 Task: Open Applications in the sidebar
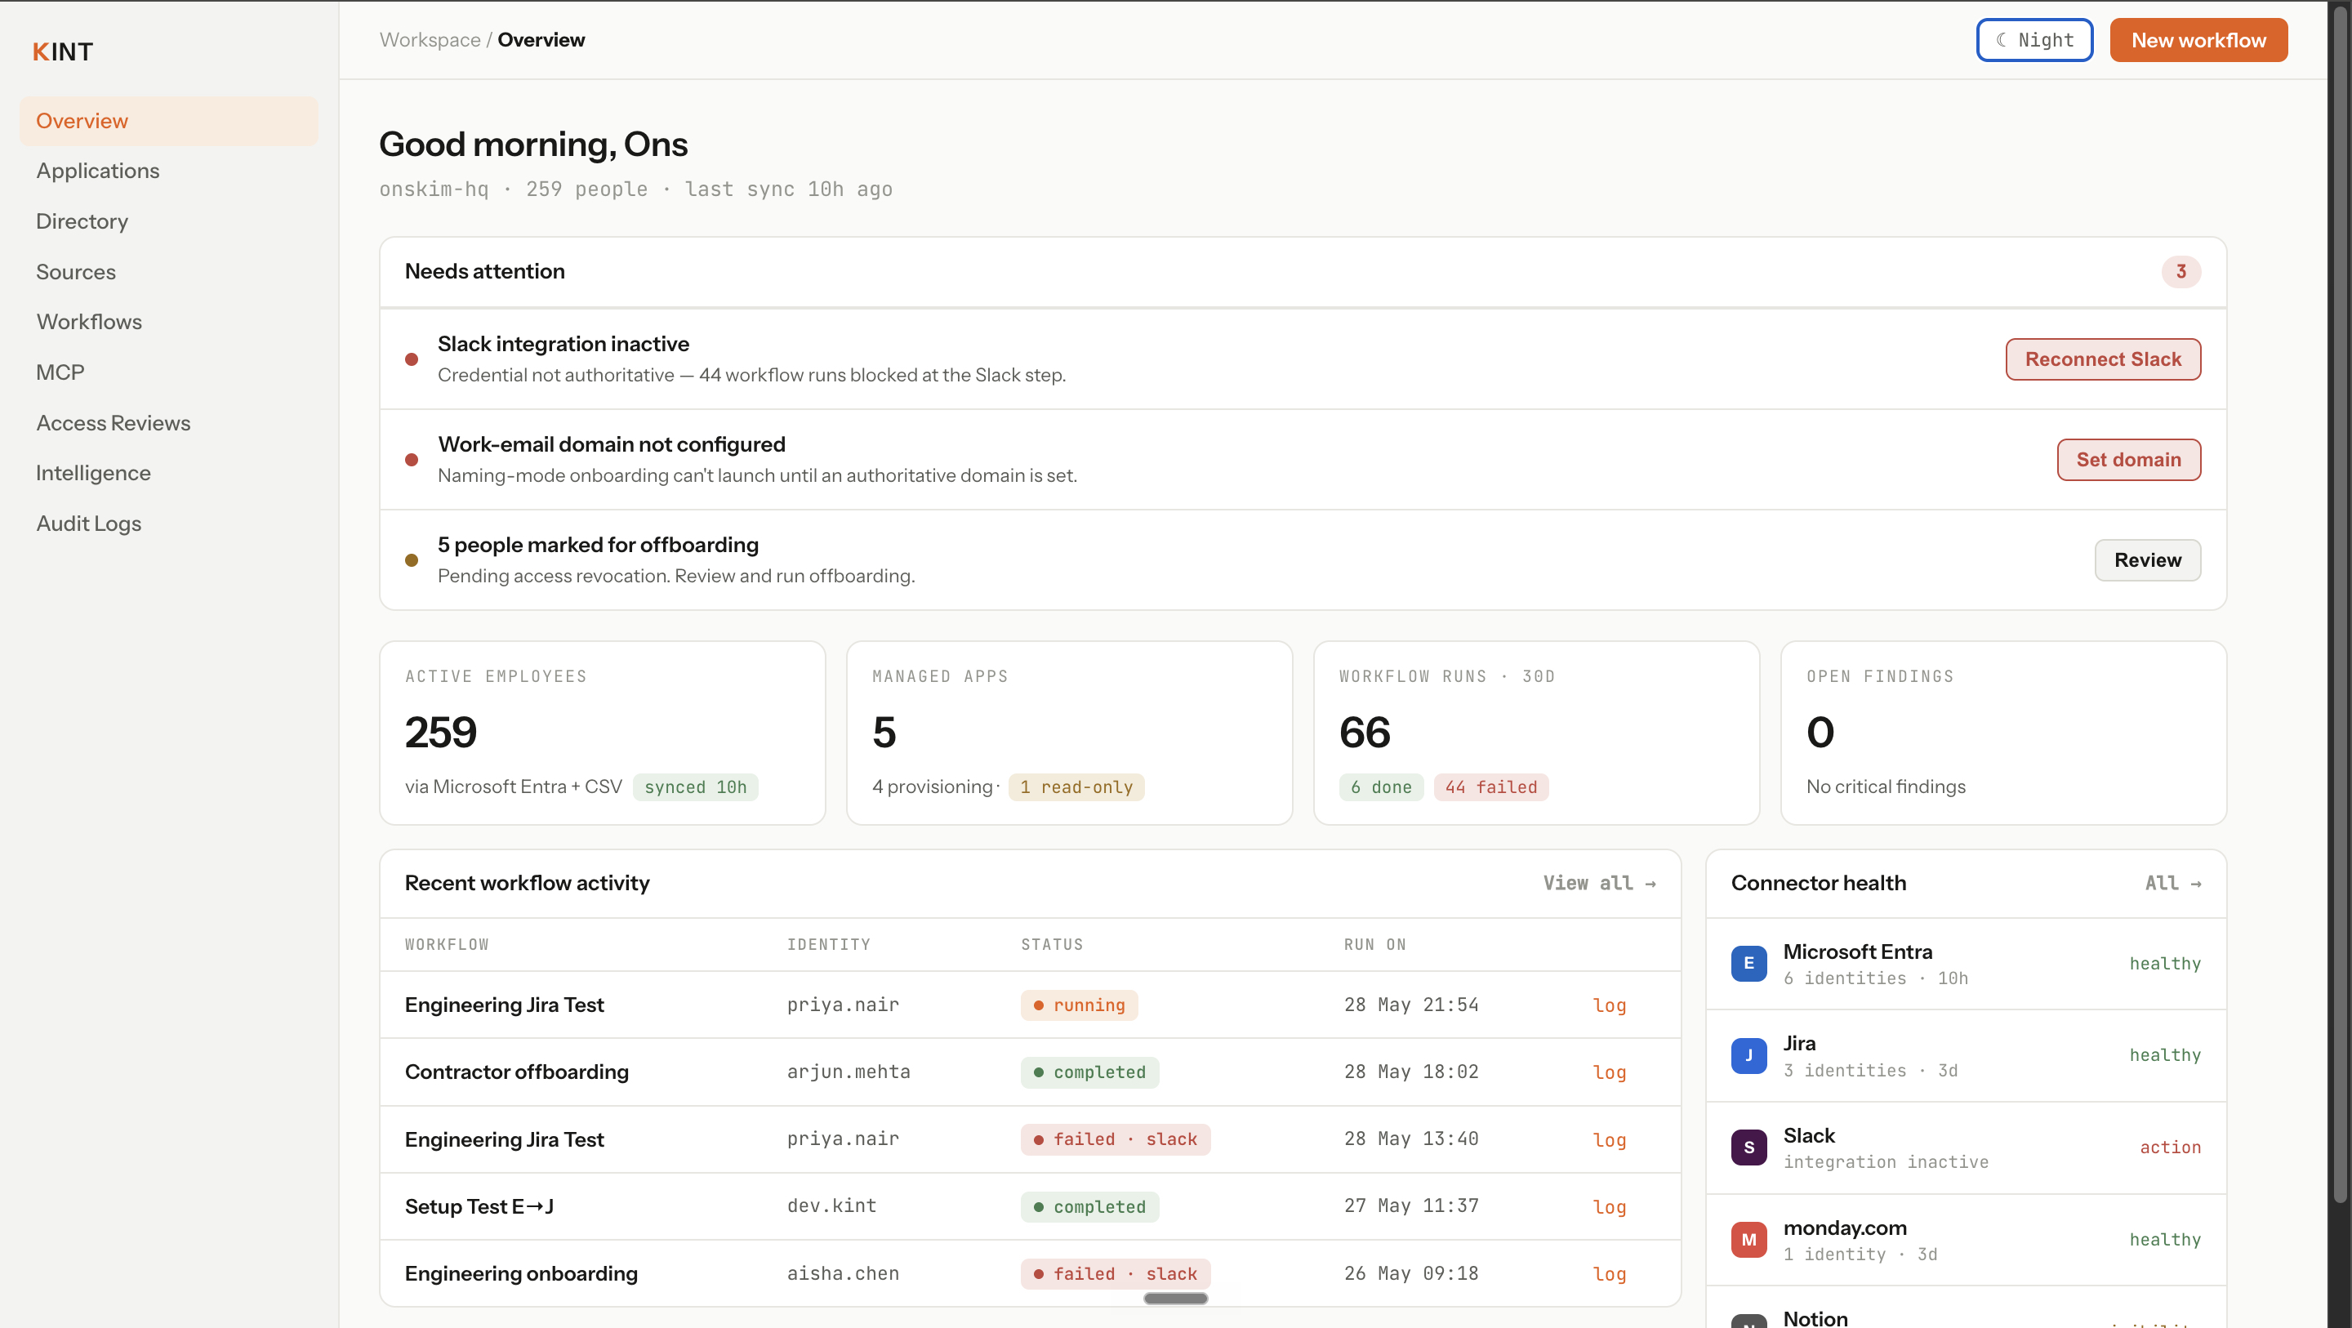[98, 171]
